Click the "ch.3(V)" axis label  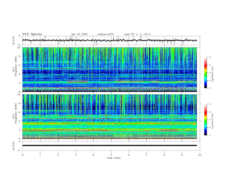tap(14, 146)
